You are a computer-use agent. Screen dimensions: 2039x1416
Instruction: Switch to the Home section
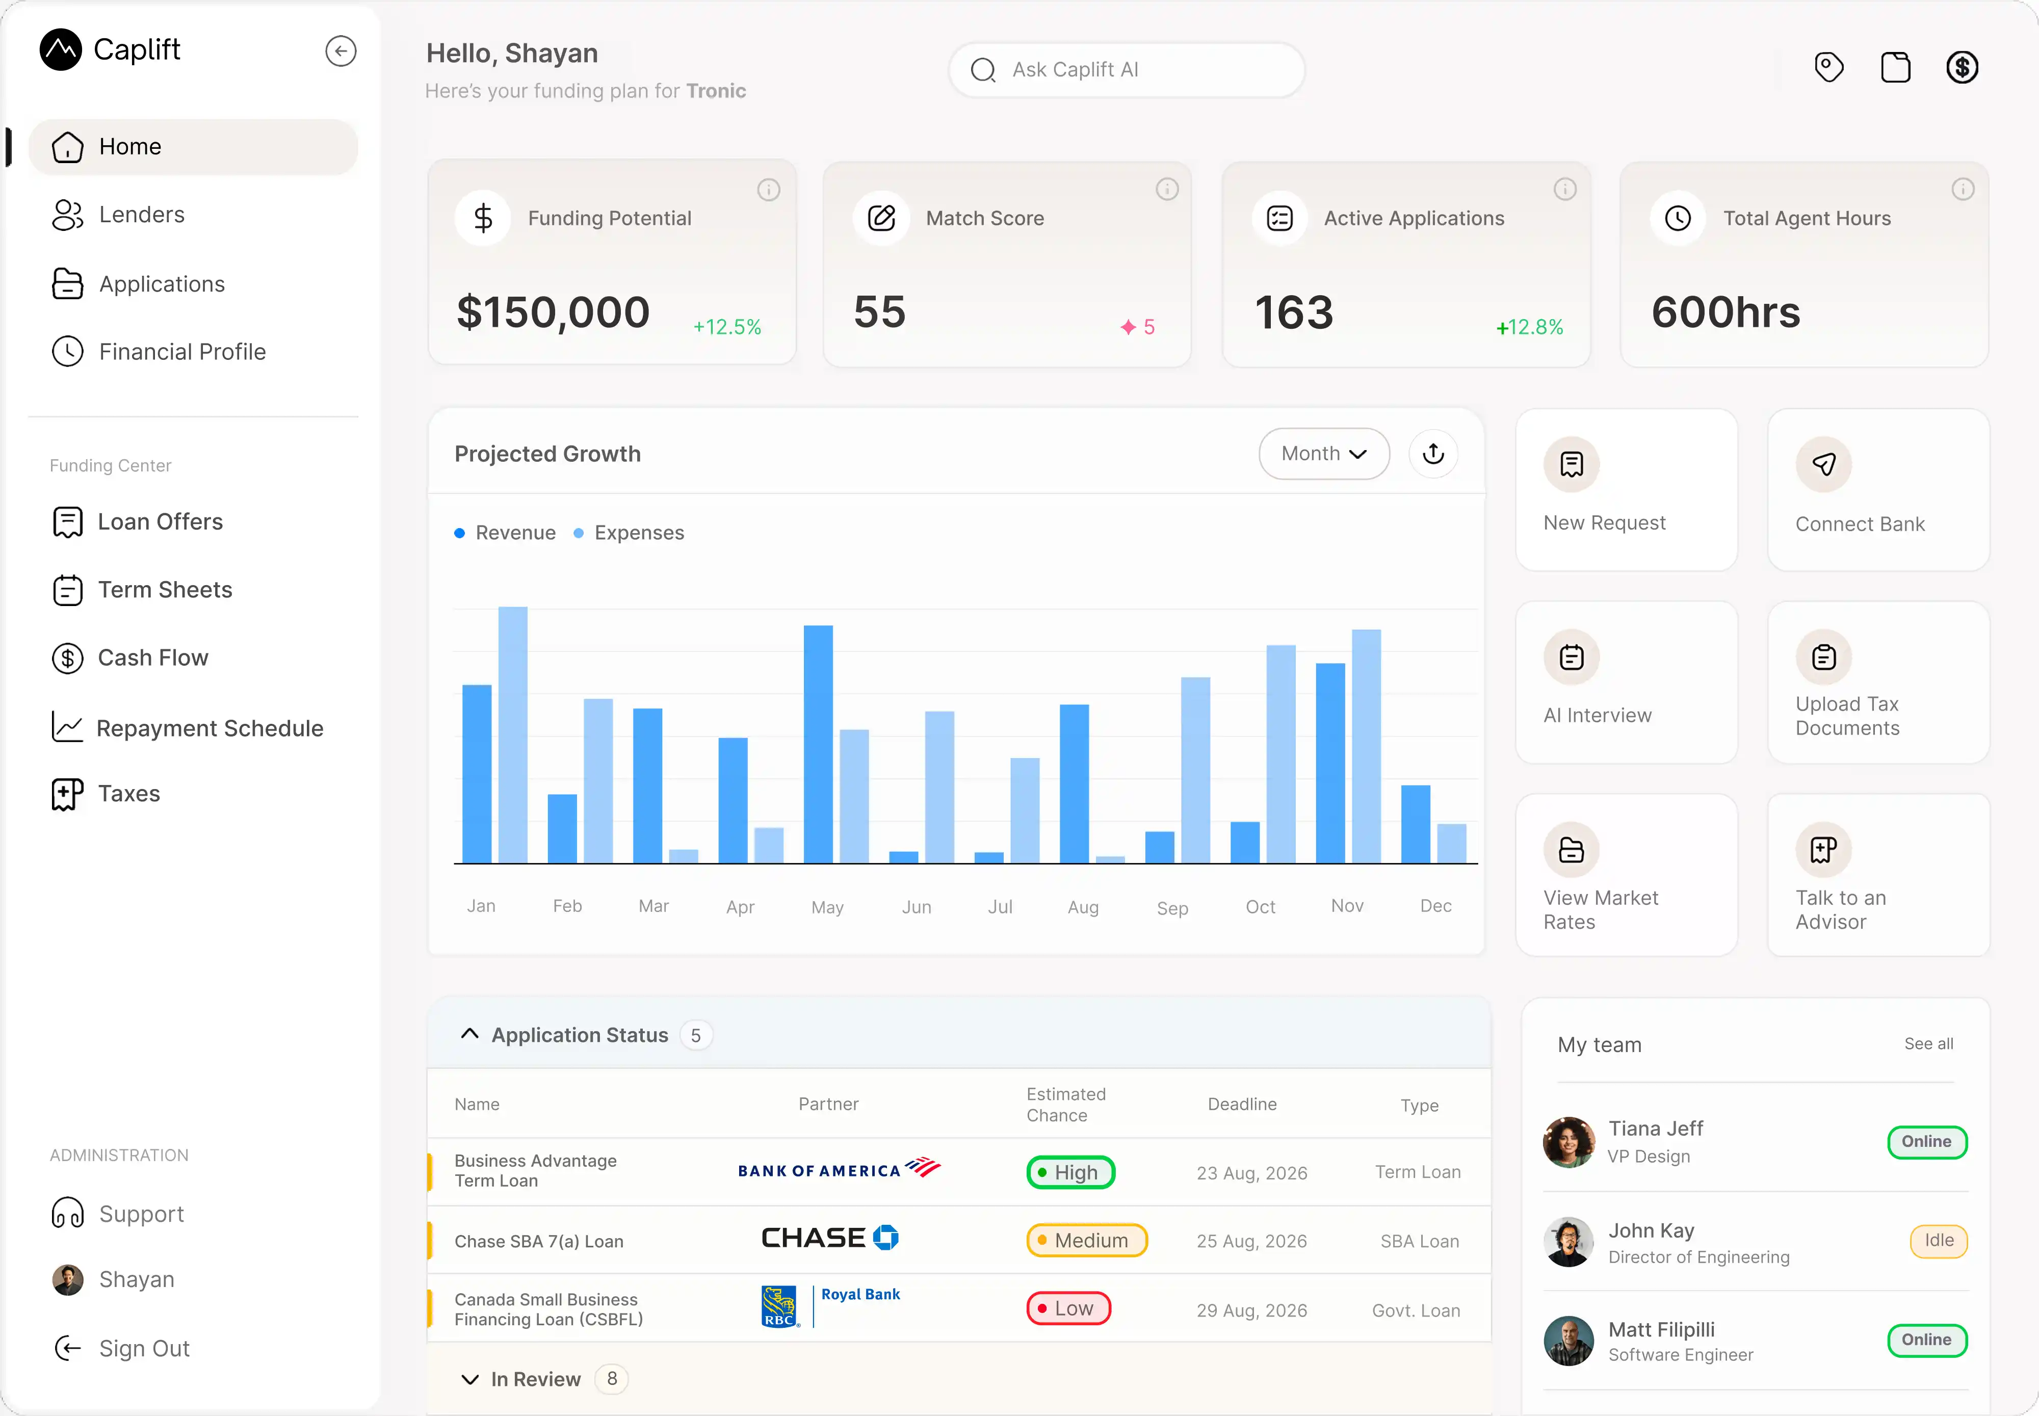pos(130,146)
